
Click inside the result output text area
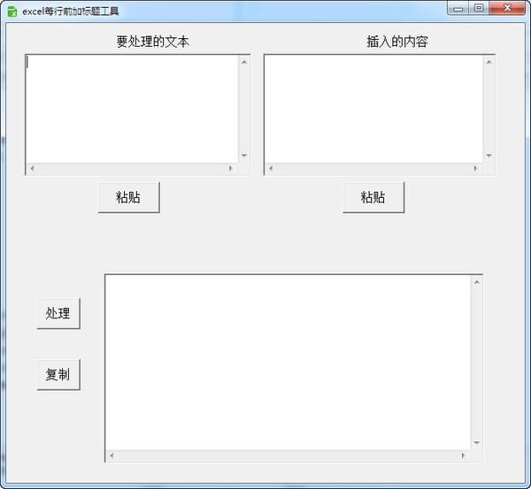click(x=288, y=363)
